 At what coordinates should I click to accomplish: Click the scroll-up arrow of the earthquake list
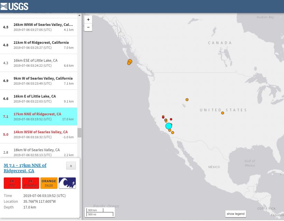click(x=79, y=15)
